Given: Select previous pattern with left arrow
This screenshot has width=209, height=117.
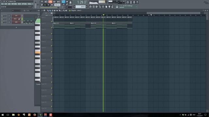Looking at the screenshot, I should [x=74, y=6].
